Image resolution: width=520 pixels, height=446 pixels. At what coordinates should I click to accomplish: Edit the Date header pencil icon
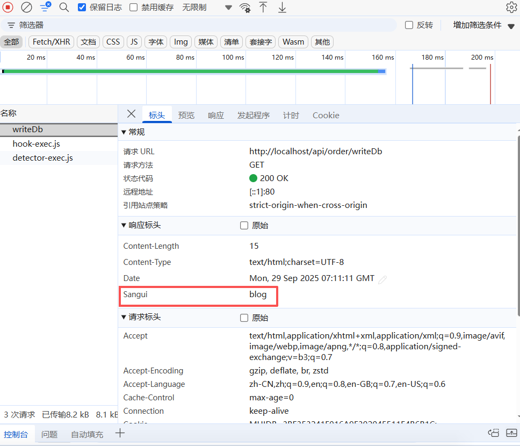click(x=382, y=279)
